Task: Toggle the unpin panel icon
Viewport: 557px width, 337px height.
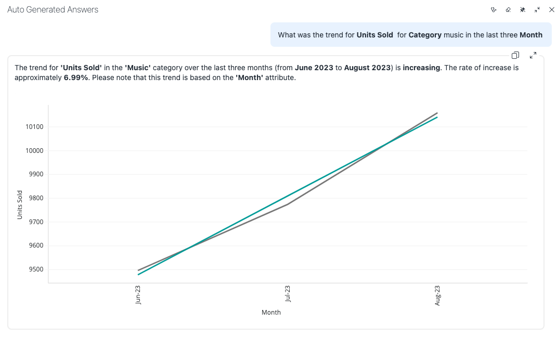Action: [x=523, y=10]
